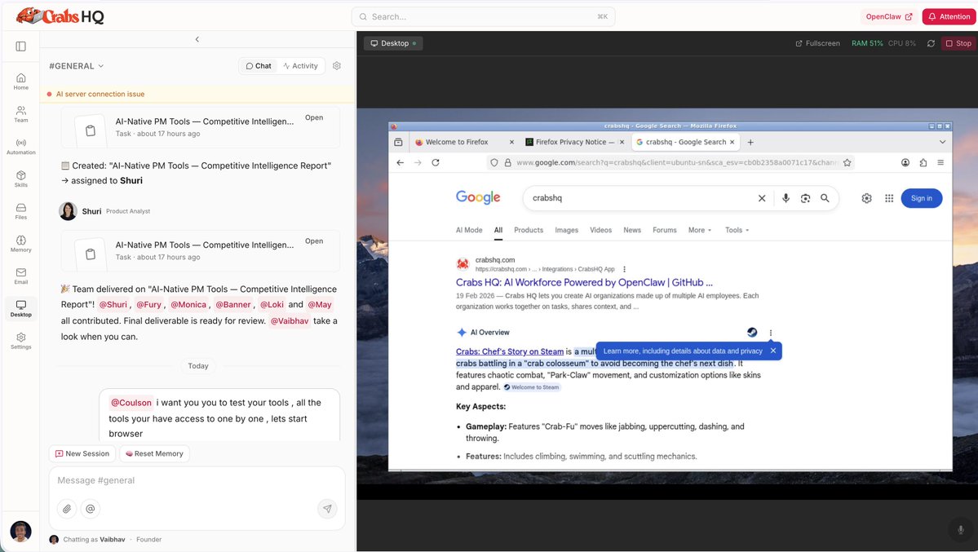Toggle the sidebar panel layout icon
This screenshot has height=552, width=978.
click(20, 46)
